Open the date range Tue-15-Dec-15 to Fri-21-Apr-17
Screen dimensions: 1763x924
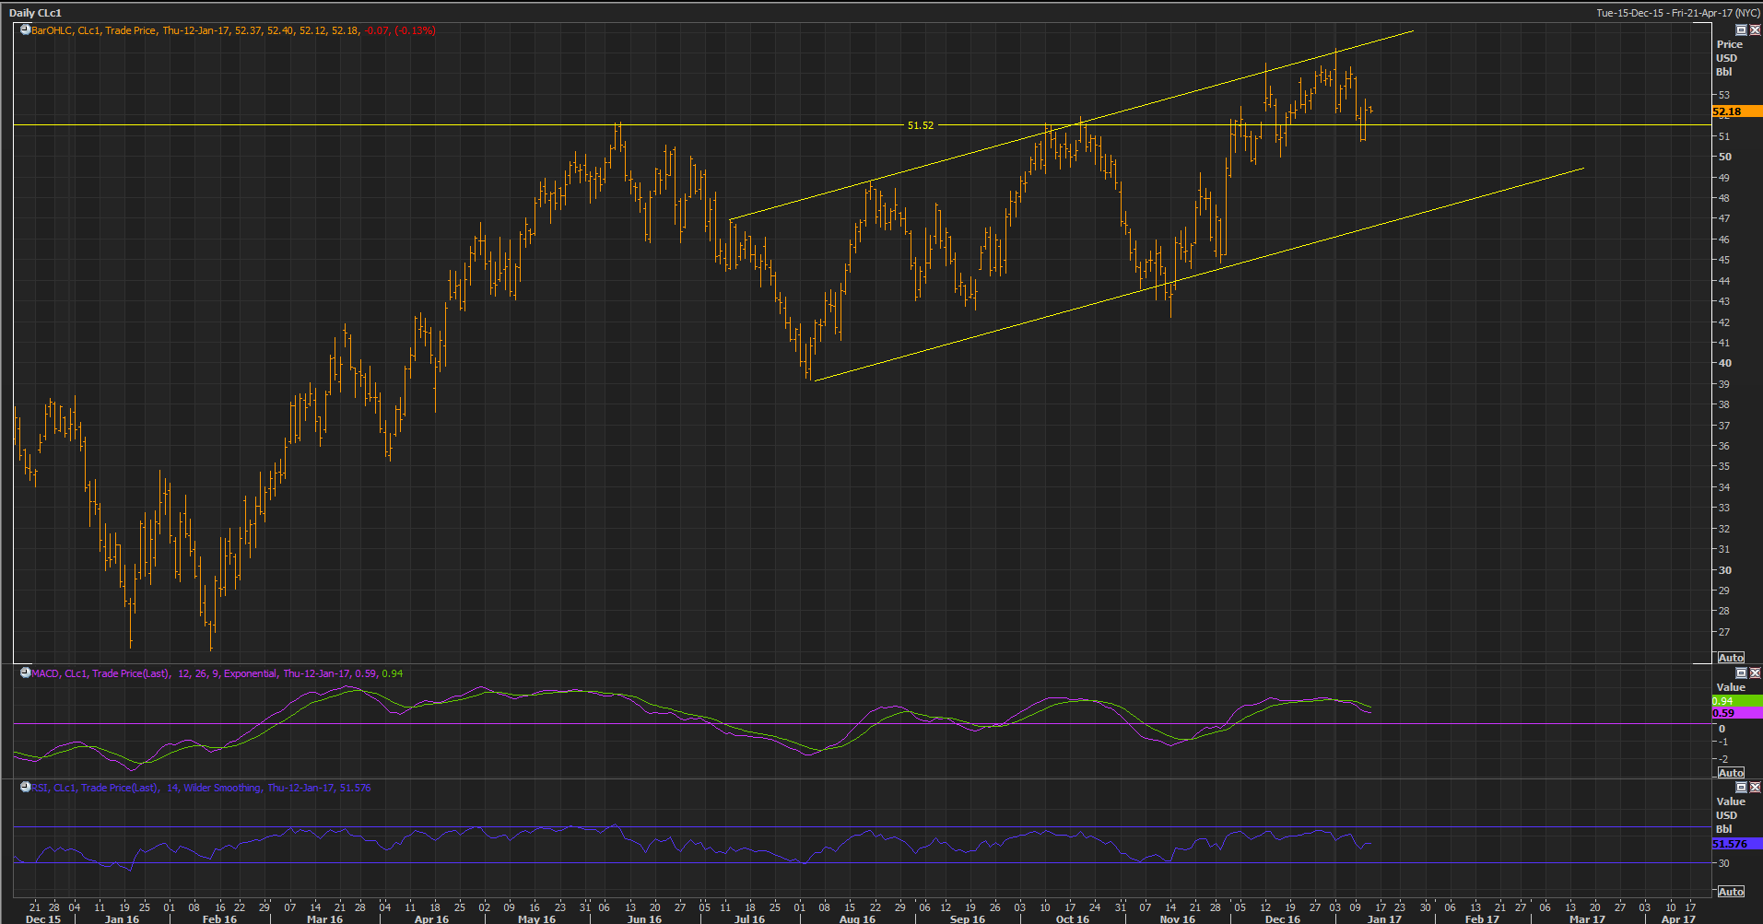click(x=1676, y=13)
